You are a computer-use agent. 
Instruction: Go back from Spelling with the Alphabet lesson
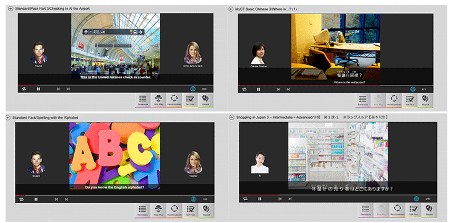8,118
